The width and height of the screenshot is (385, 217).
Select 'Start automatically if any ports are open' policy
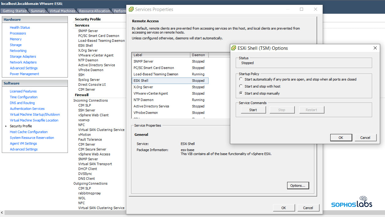(241, 79)
